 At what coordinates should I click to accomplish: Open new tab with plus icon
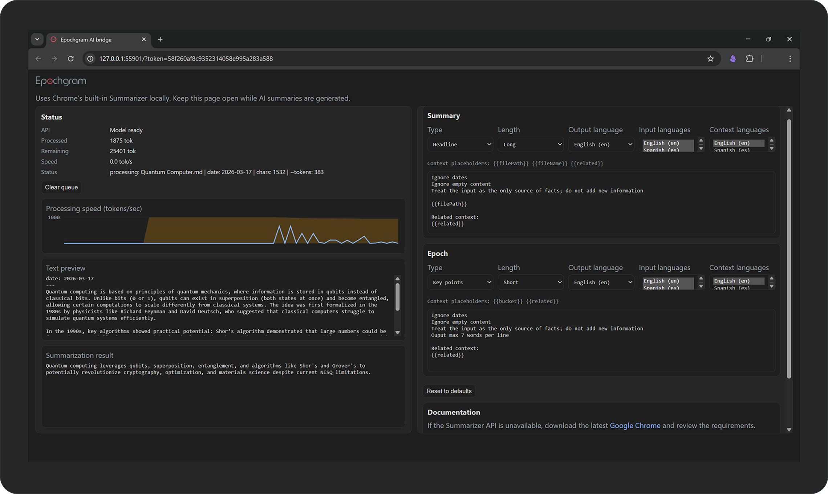coord(160,39)
